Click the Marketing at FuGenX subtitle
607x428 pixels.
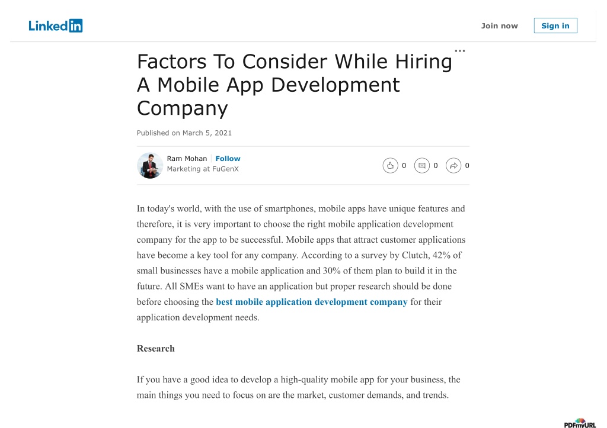(203, 169)
